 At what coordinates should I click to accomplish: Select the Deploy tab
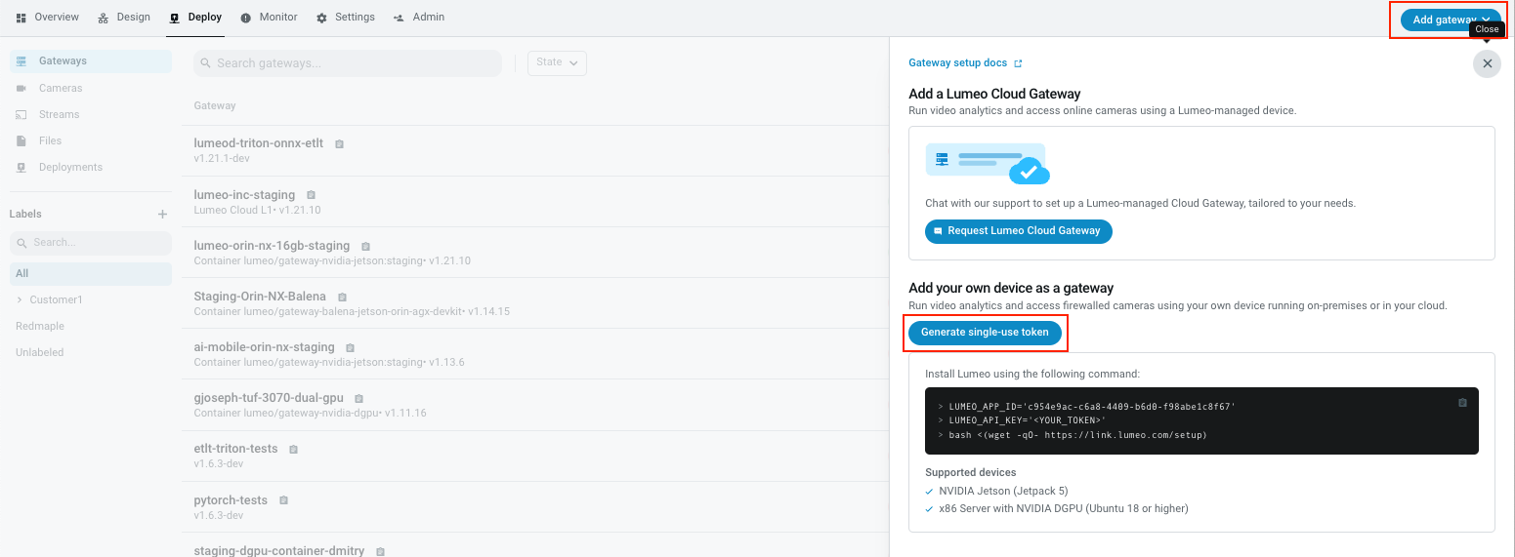point(195,18)
